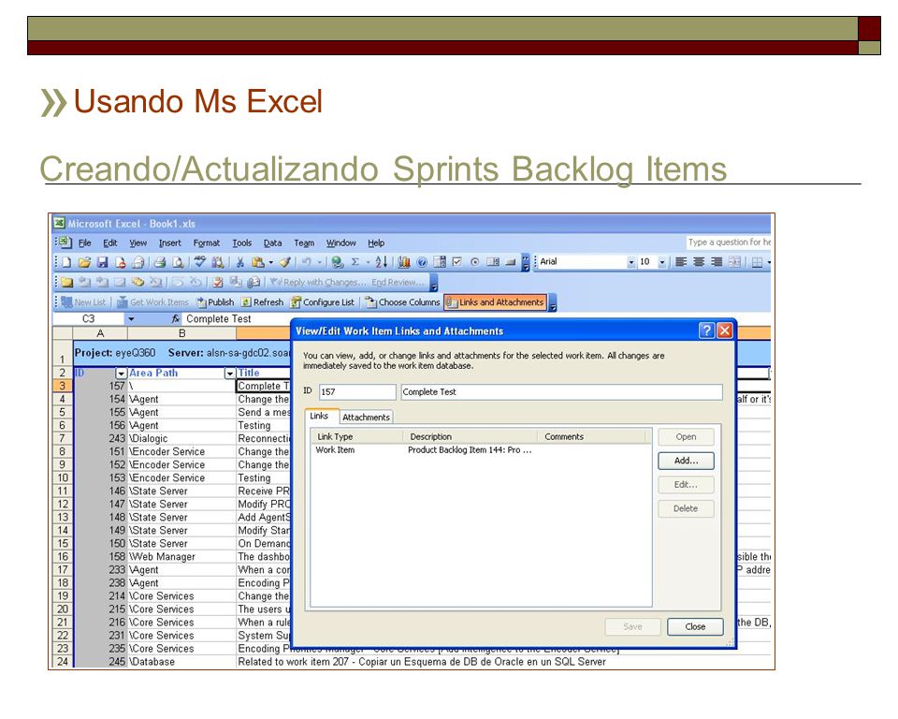
Task: Click the Publish toolbar button
Action: (x=215, y=302)
